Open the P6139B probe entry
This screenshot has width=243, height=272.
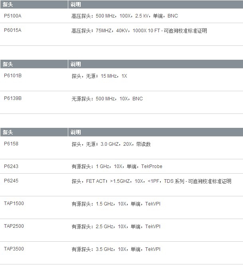(x=13, y=98)
